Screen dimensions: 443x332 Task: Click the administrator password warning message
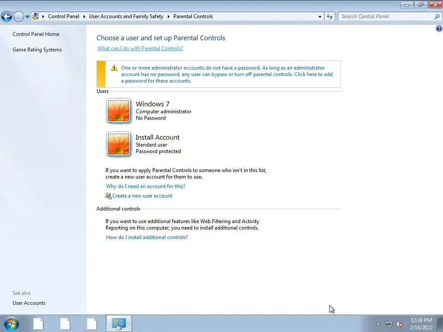click(x=227, y=74)
